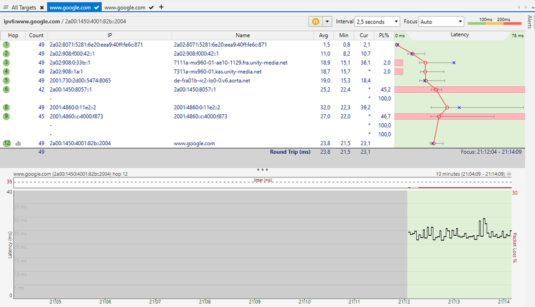This screenshot has width=535, height=307.
Task: Click the Jitter (ms) graph strip
Action: 263,182
